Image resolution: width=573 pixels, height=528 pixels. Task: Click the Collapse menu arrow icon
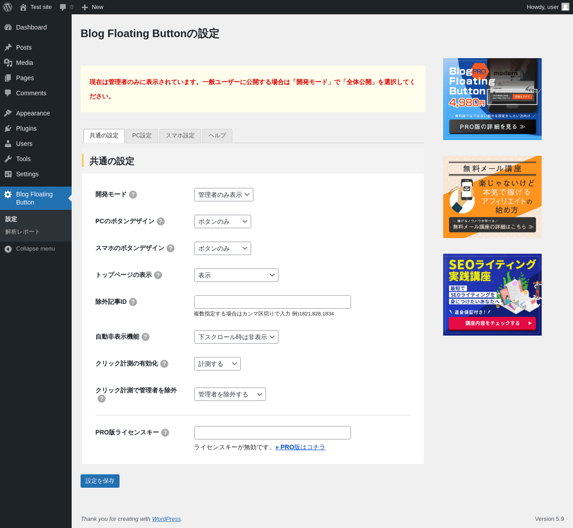[8, 249]
